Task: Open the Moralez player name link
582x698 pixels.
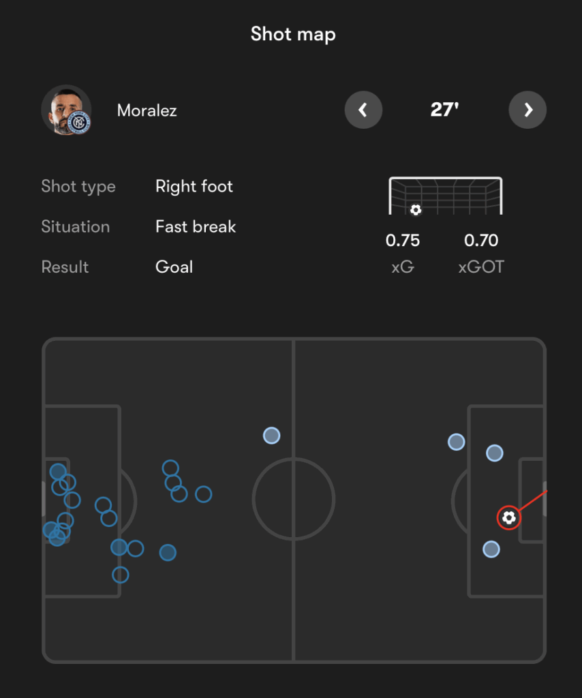Action: click(x=147, y=110)
